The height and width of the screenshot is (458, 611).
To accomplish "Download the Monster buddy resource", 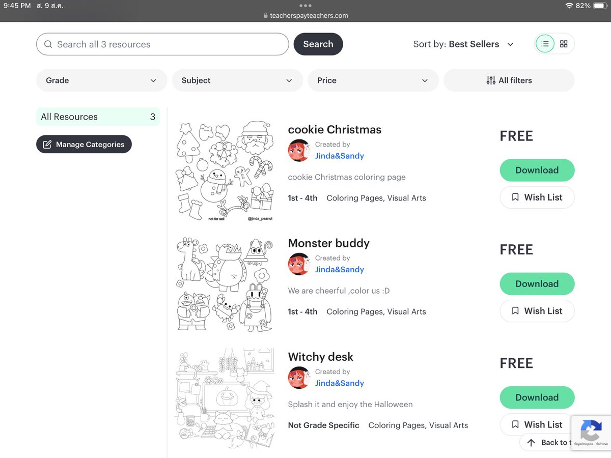I will coord(537,283).
